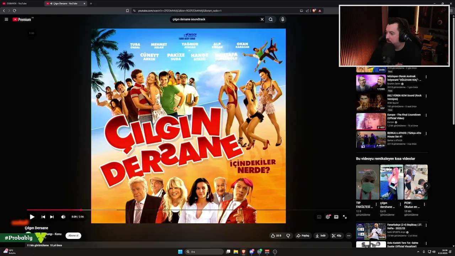The image size is (455, 256).
Task: Show hidden system tray icons
Action: click(x=418, y=252)
